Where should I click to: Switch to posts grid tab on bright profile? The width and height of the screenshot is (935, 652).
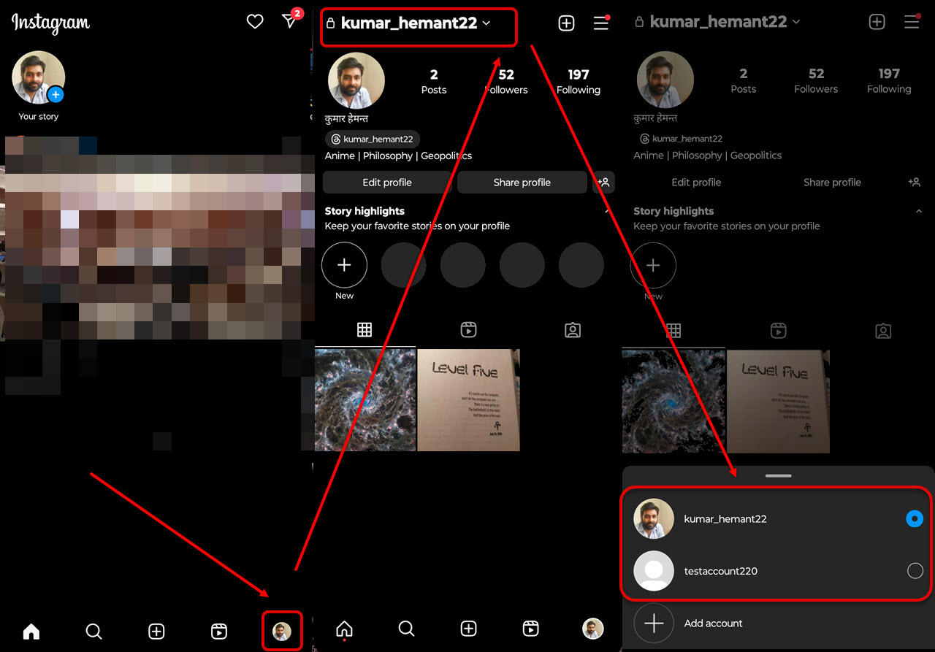(365, 330)
